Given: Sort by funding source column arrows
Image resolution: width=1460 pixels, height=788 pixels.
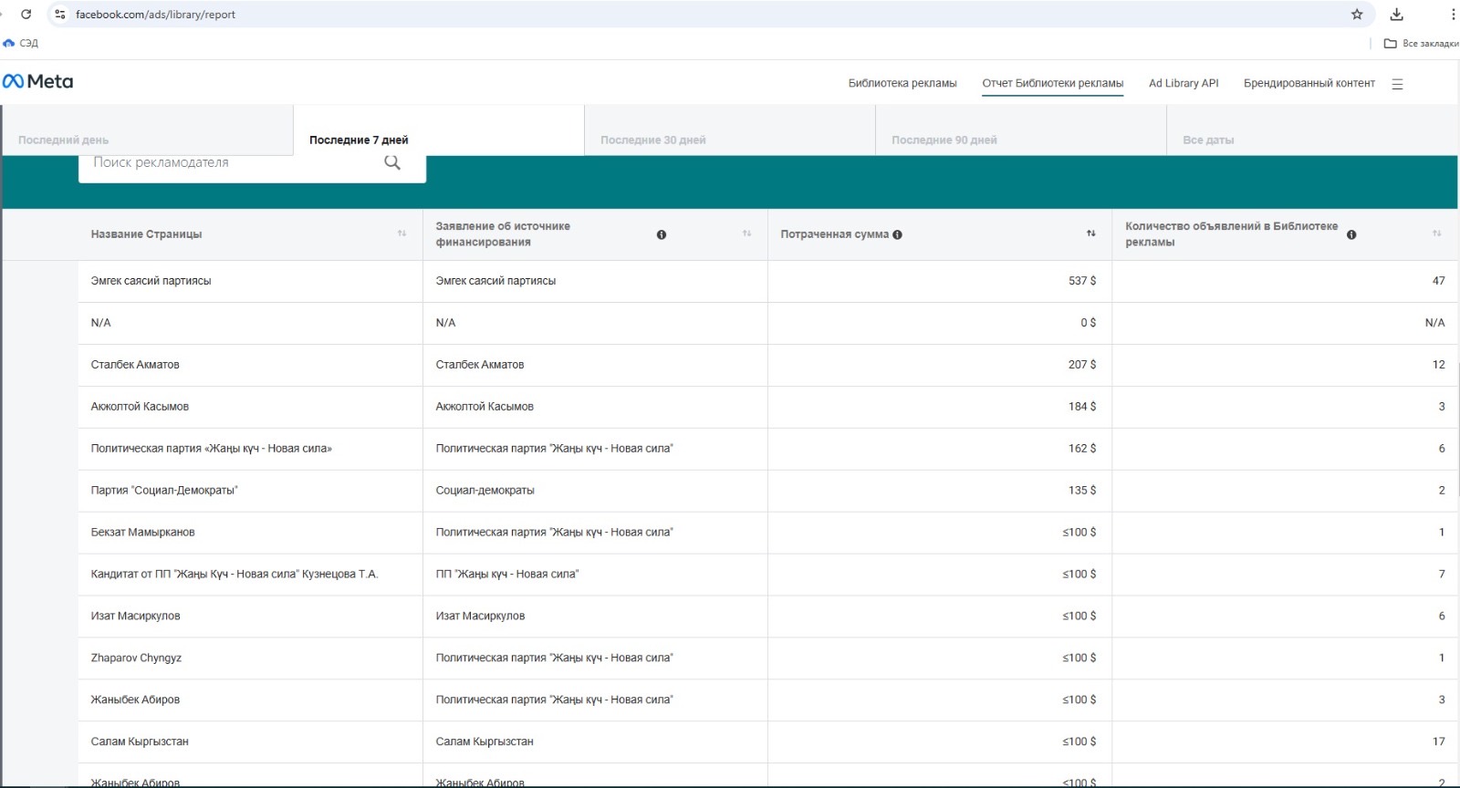Looking at the screenshot, I should coord(746,234).
